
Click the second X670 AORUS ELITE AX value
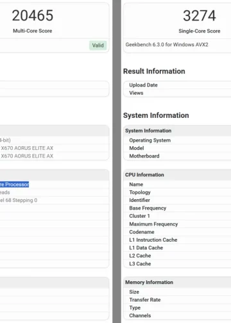(27, 156)
